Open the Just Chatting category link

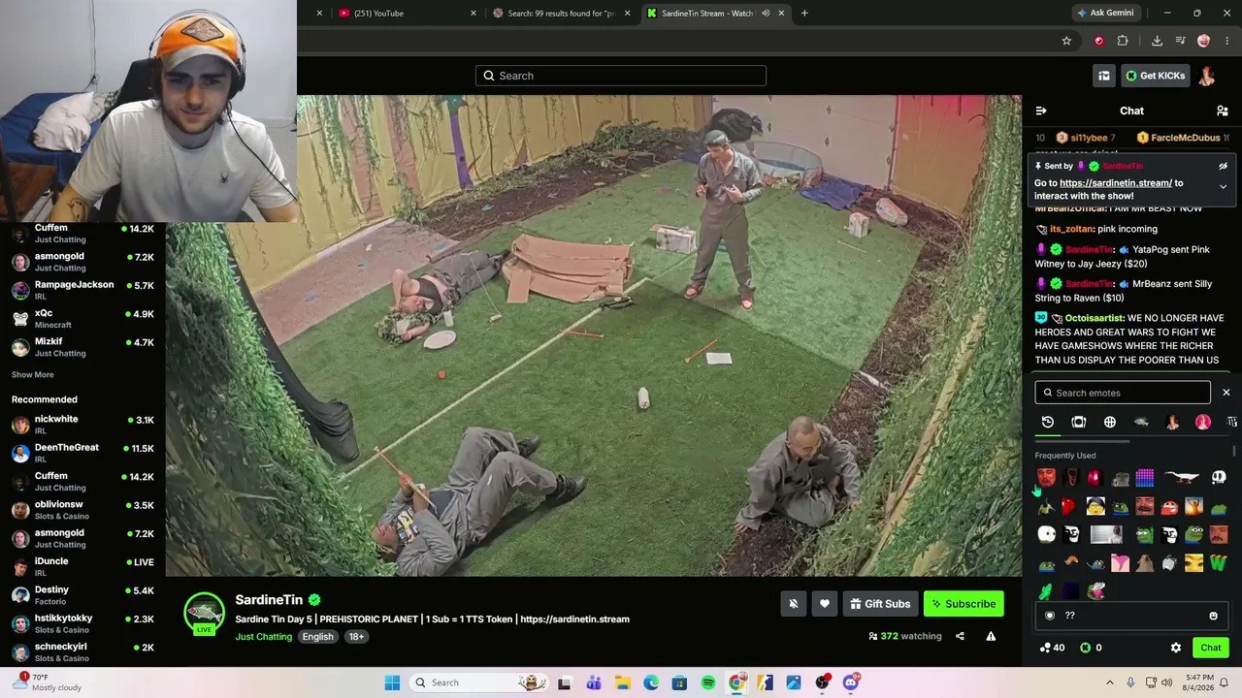click(263, 637)
